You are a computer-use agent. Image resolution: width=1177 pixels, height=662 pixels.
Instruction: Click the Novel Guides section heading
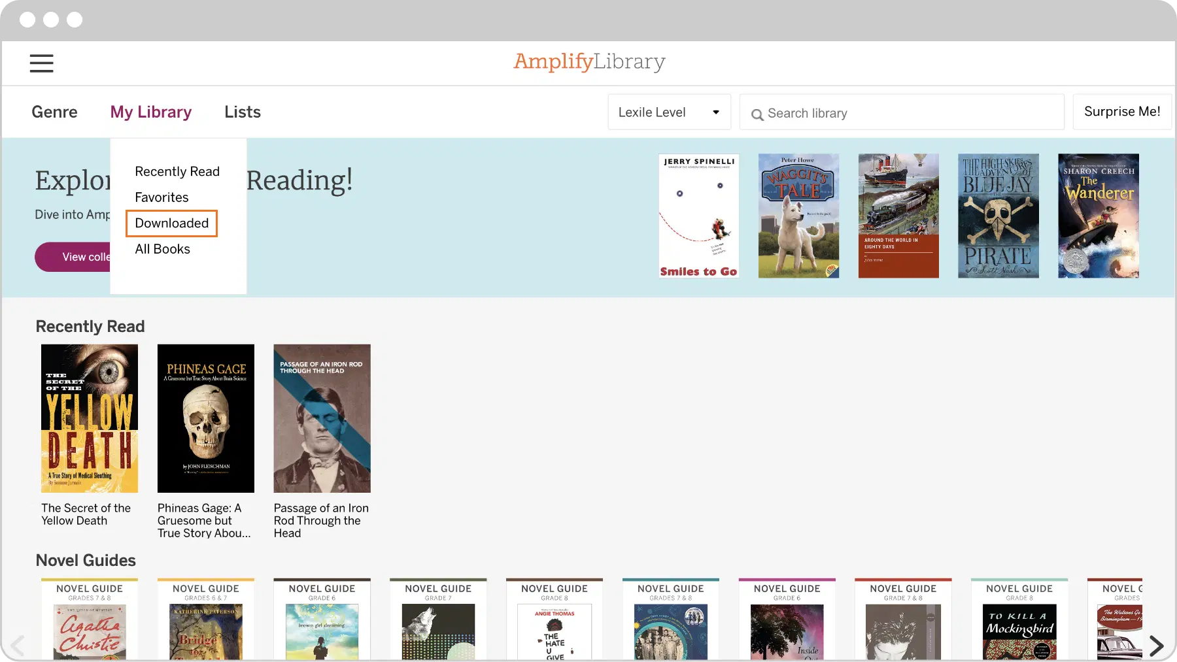point(86,560)
